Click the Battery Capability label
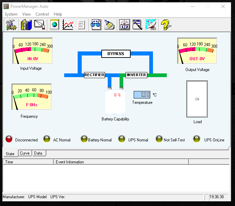Viewport: 235px width, 206px height. tap(115, 119)
